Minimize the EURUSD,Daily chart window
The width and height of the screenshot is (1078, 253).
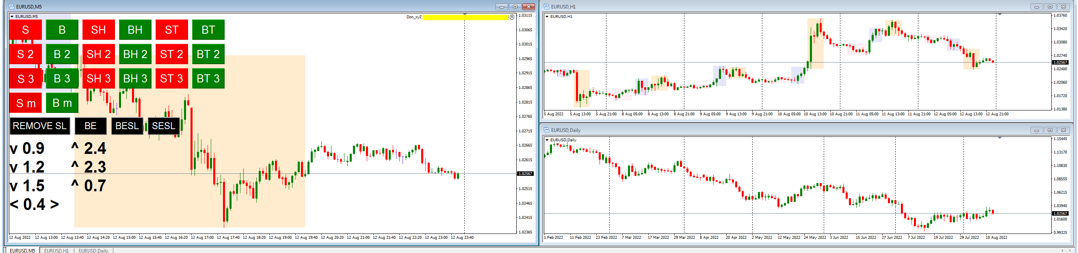point(1036,130)
